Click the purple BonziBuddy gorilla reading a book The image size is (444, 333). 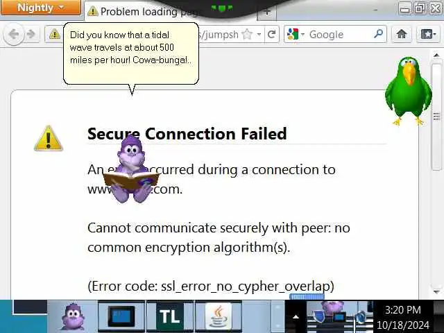[x=131, y=170]
